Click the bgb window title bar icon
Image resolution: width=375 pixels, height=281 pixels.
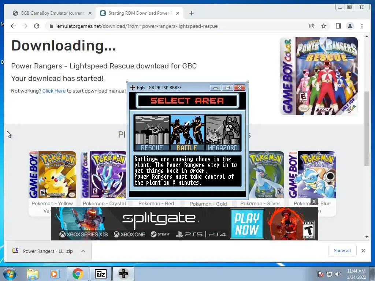[132, 87]
